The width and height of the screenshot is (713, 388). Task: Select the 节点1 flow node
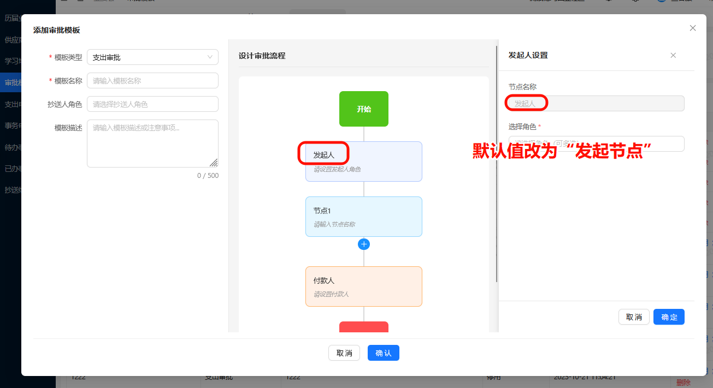[x=364, y=217]
